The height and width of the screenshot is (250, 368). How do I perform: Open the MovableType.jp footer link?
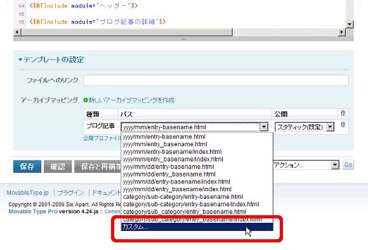click(28, 192)
